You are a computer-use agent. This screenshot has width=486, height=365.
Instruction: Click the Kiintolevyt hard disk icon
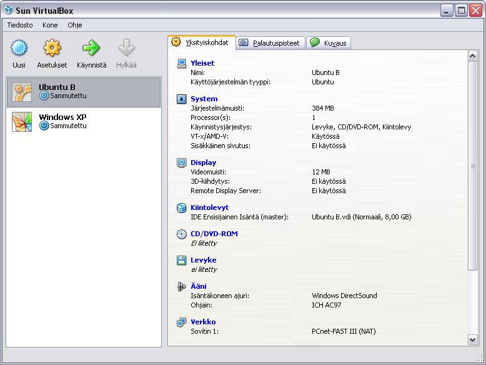pyautogui.click(x=181, y=207)
